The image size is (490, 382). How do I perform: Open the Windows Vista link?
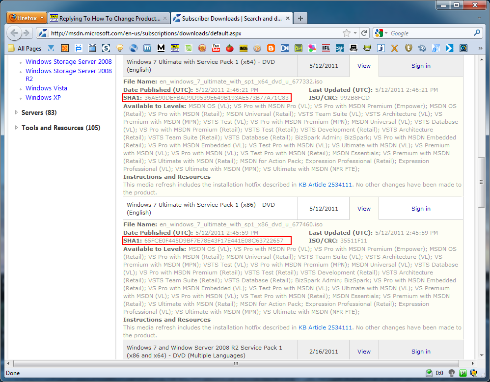[46, 88]
